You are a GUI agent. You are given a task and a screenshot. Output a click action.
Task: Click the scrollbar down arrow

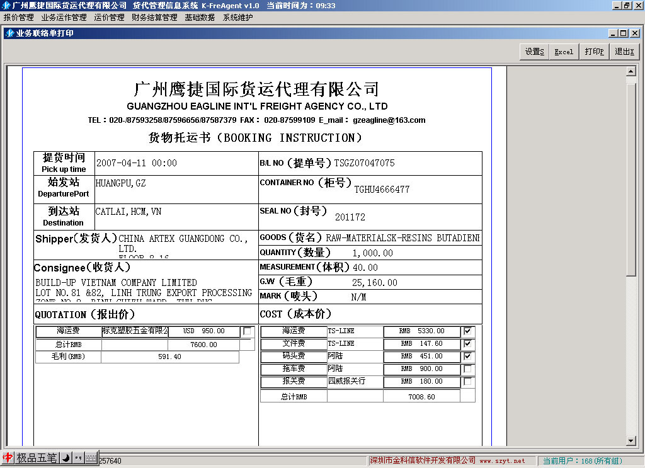(631, 441)
